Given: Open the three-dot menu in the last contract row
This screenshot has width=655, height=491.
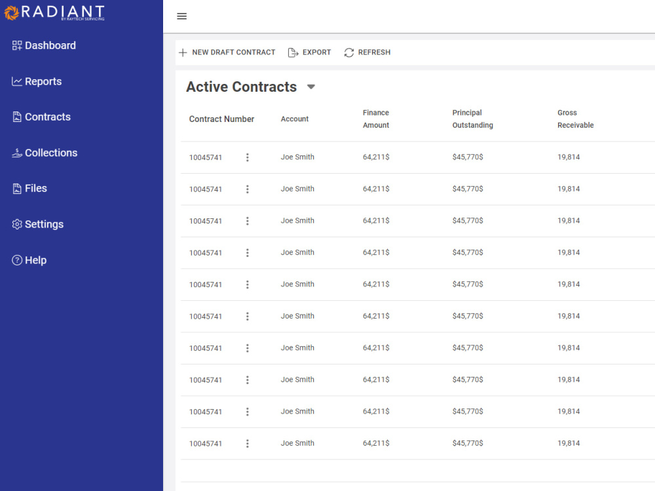Looking at the screenshot, I should pyautogui.click(x=248, y=443).
